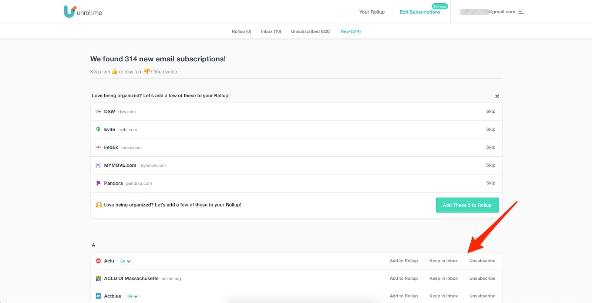Keep Aclu in Inbox
Screen dimensions: 592x303
444,261
